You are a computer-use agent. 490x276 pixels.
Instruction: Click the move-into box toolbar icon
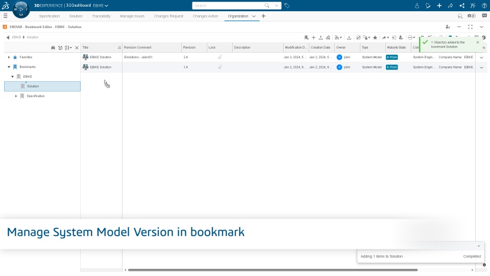tap(394, 37)
